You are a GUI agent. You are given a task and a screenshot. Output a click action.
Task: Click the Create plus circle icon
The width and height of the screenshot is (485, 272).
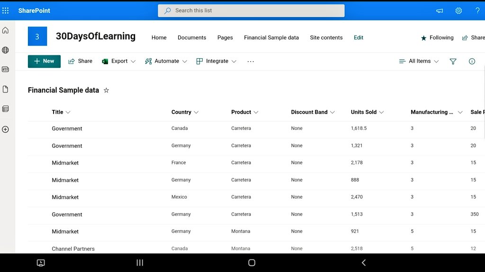[5, 129]
